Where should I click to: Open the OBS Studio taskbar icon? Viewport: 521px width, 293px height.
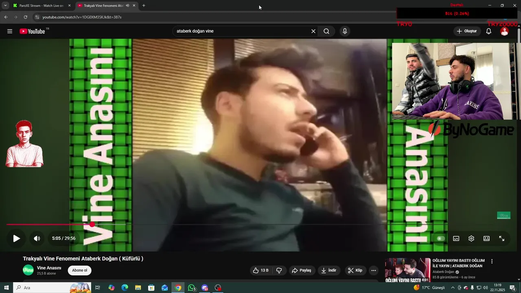pyautogui.click(x=218, y=288)
